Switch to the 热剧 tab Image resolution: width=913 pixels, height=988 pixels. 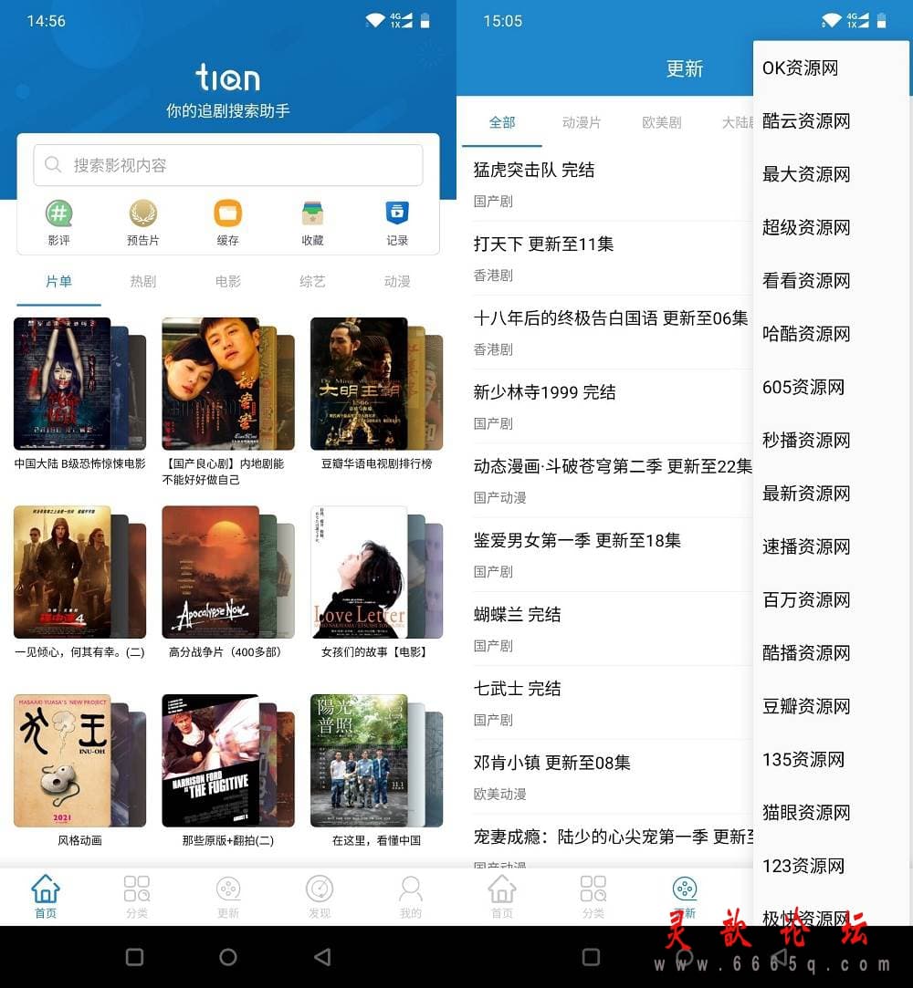143,281
